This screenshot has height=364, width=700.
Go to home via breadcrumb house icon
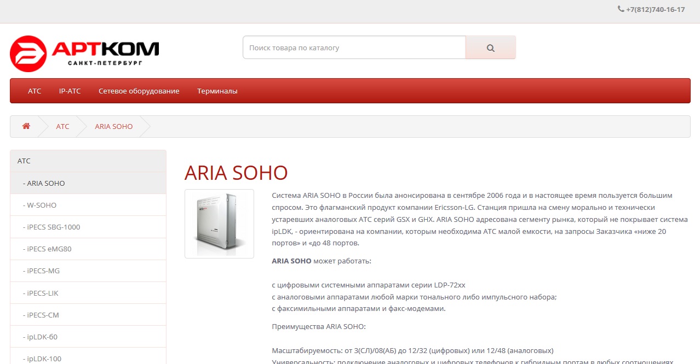[x=26, y=126]
